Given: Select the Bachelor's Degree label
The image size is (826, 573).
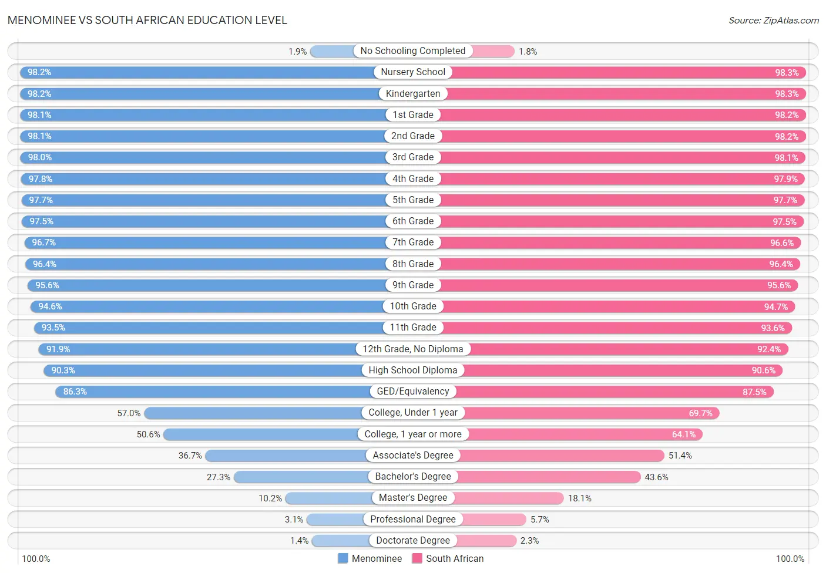Looking at the screenshot, I should click(x=413, y=477).
